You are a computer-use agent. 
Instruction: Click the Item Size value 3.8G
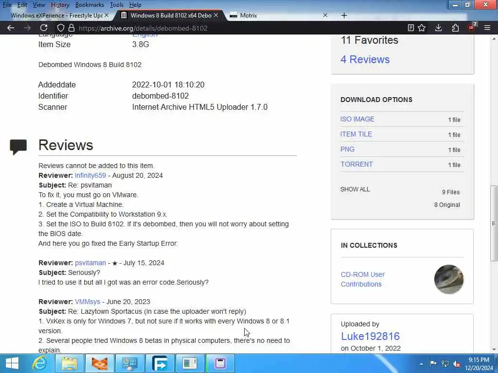click(141, 44)
